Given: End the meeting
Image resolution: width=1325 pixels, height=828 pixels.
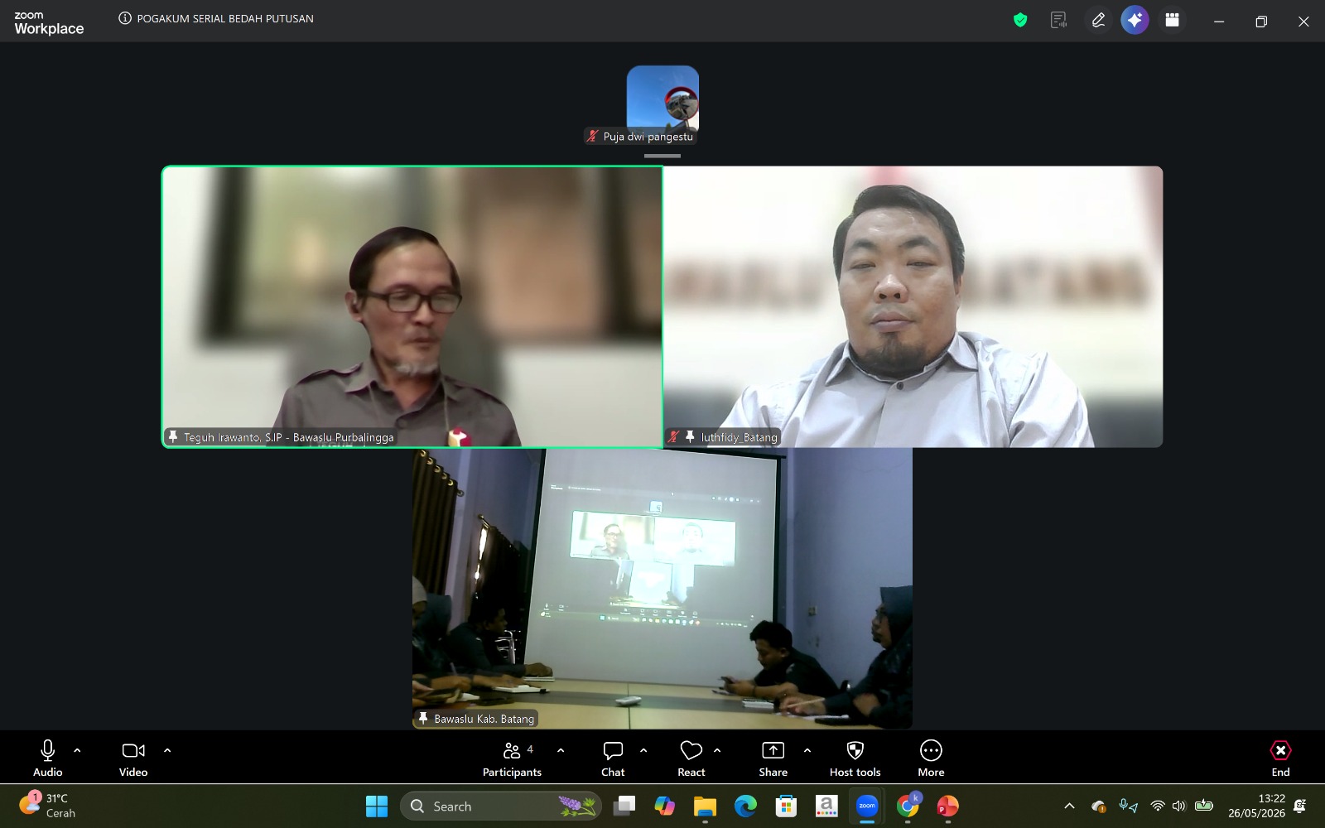Looking at the screenshot, I should click(x=1280, y=758).
